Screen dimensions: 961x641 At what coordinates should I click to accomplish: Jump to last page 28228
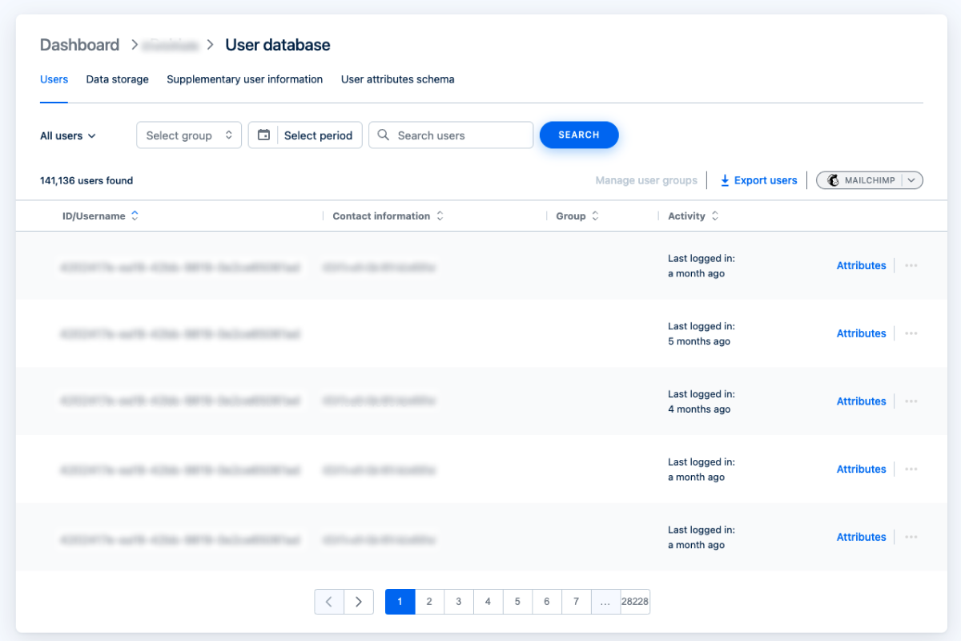coord(635,602)
